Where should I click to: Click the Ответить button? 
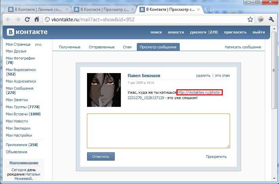(101, 157)
